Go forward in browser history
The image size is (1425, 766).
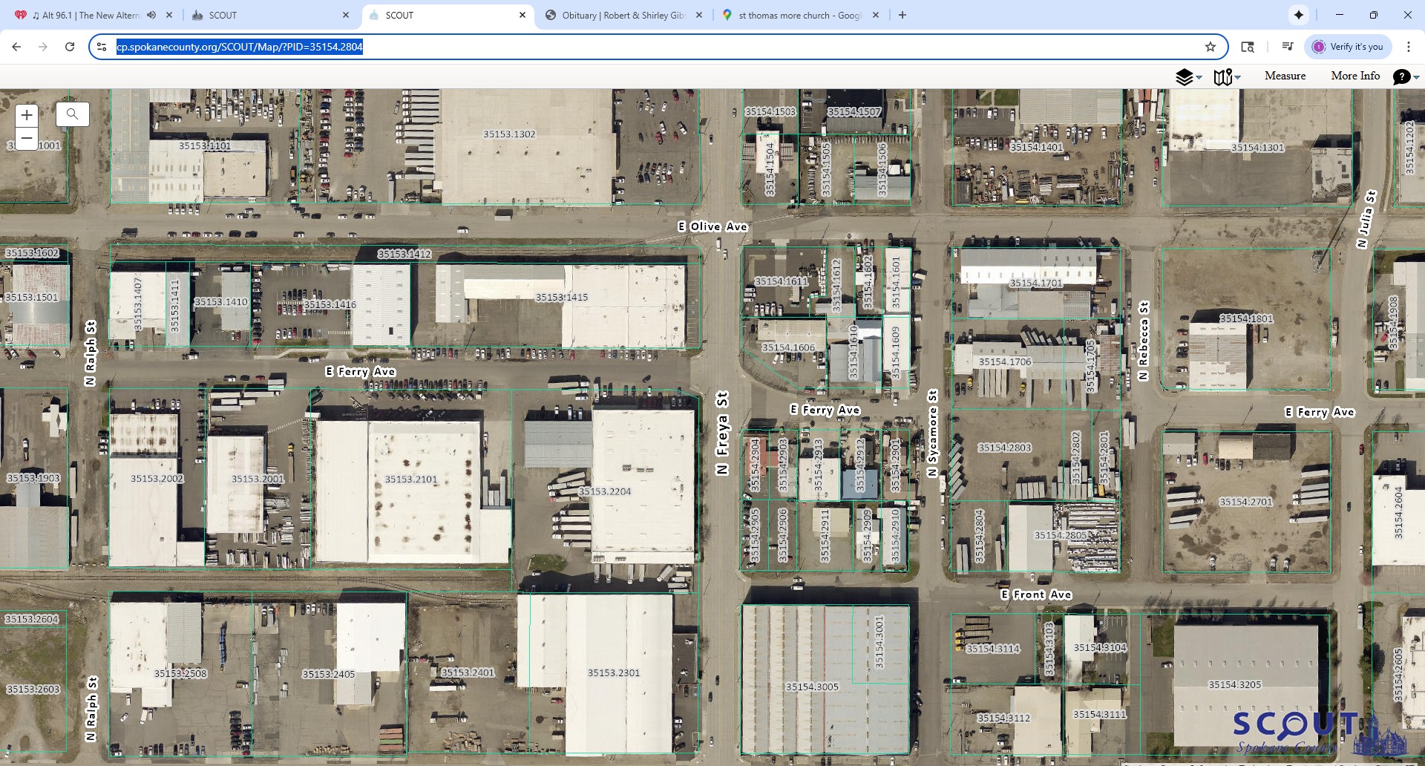[43, 47]
